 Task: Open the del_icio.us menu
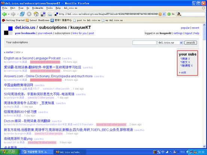(x=70, y=8)
